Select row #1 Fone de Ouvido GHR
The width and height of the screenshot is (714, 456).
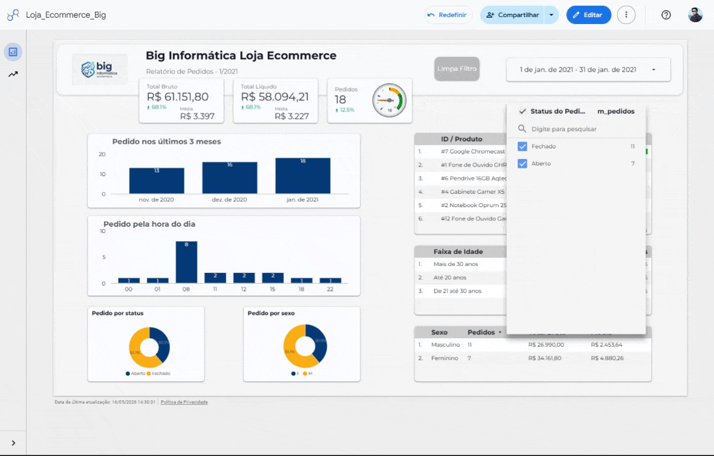pyautogui.click(x=461, y=165)
